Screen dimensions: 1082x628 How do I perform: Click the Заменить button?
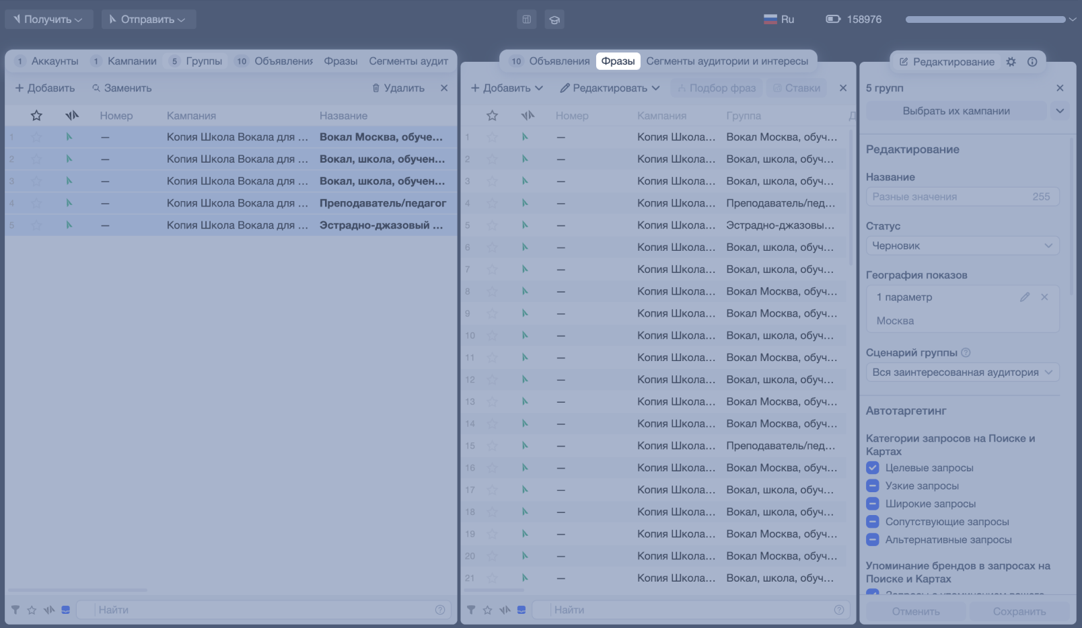click(122, 88)
